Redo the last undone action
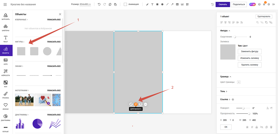Viewport: 278px width, 134px height. coord(105,4)
